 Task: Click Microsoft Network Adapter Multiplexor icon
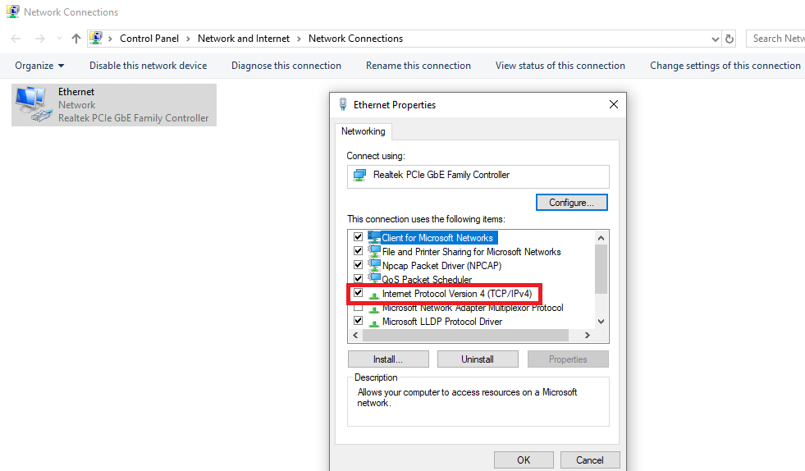(374, 309)
